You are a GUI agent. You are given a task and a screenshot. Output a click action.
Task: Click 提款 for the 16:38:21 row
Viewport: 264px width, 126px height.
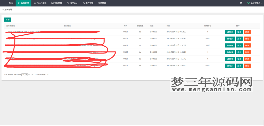[239, 52]
